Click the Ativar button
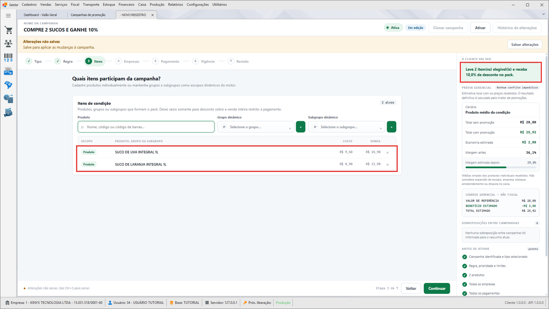Image resolution: width=549 pixels, height=309 pixels. coord(480,28)
